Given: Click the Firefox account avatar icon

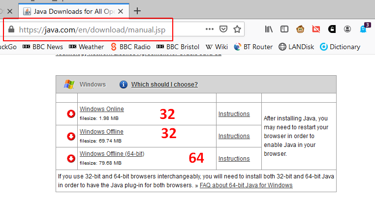Looking at the screenshot, I should (x=347, y=29).
